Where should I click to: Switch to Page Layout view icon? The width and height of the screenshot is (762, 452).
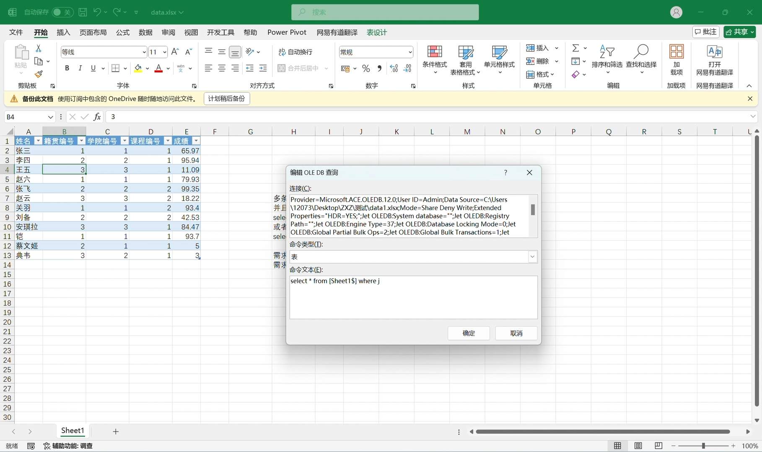point(638,446)
